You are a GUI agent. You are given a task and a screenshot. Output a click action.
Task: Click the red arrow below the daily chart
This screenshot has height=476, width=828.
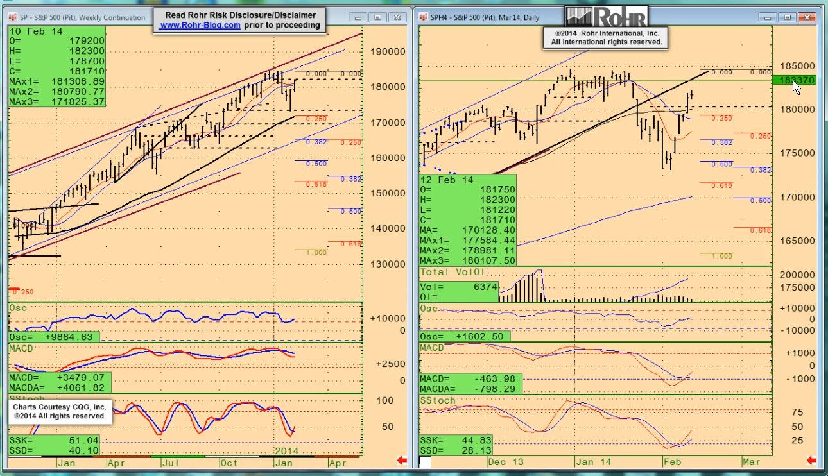click(x=811, y=460)
